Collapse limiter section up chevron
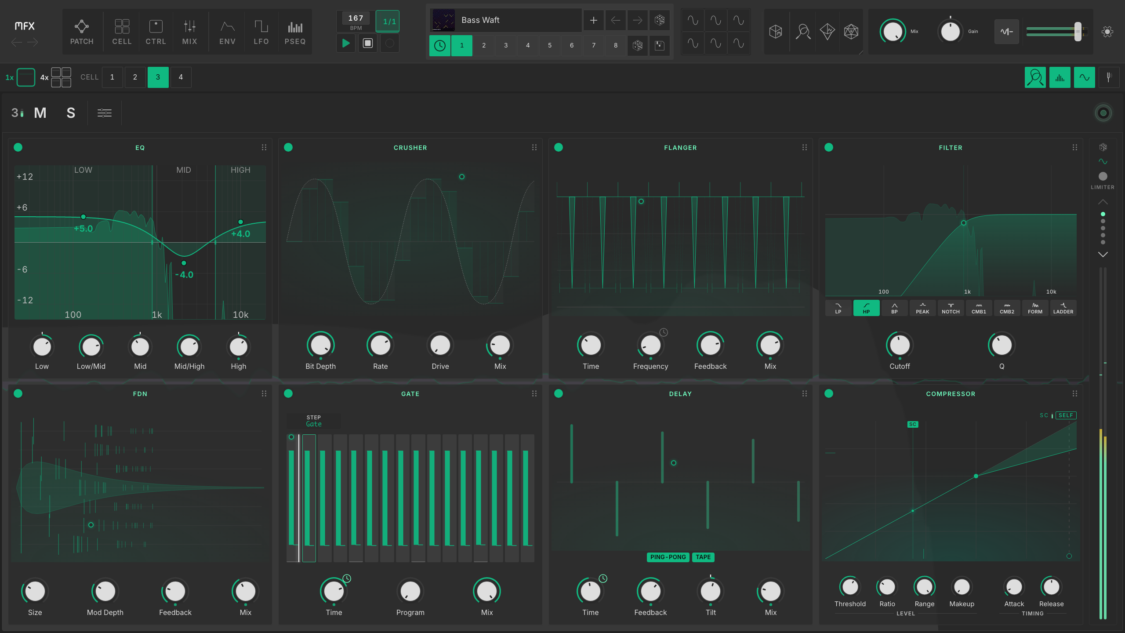Viewport: 1125px width, 633px height. (1103, 202)
